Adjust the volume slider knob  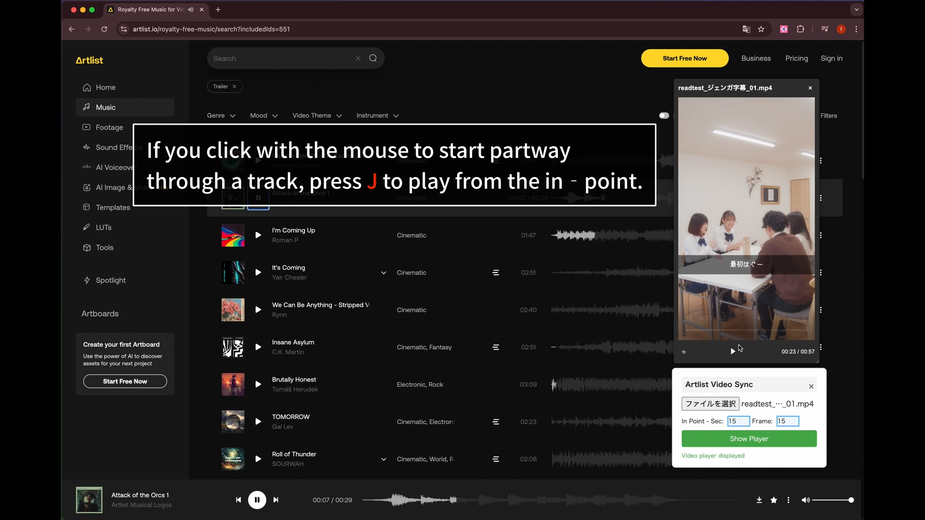(851, 500)
